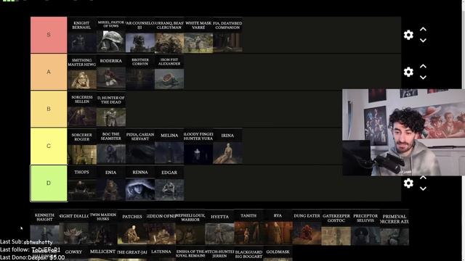
Task: Select Renna card in D tier
Action: pos(140,183)
